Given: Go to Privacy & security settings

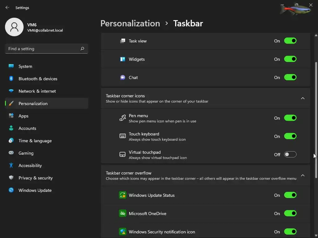Looking at the screenshot, I should pos(35,178).
